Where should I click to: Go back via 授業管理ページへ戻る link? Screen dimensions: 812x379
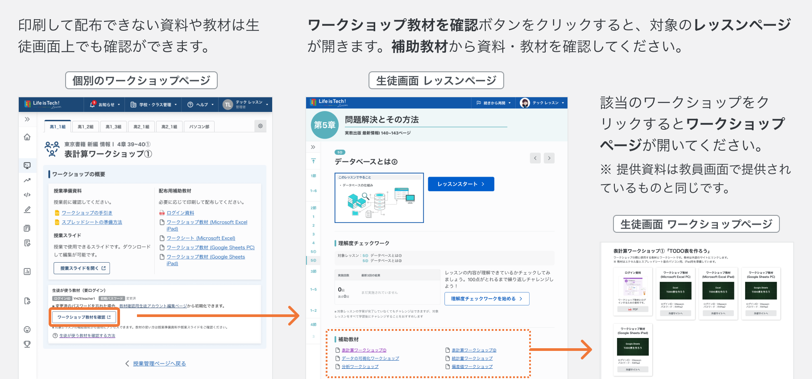(159, 363)
